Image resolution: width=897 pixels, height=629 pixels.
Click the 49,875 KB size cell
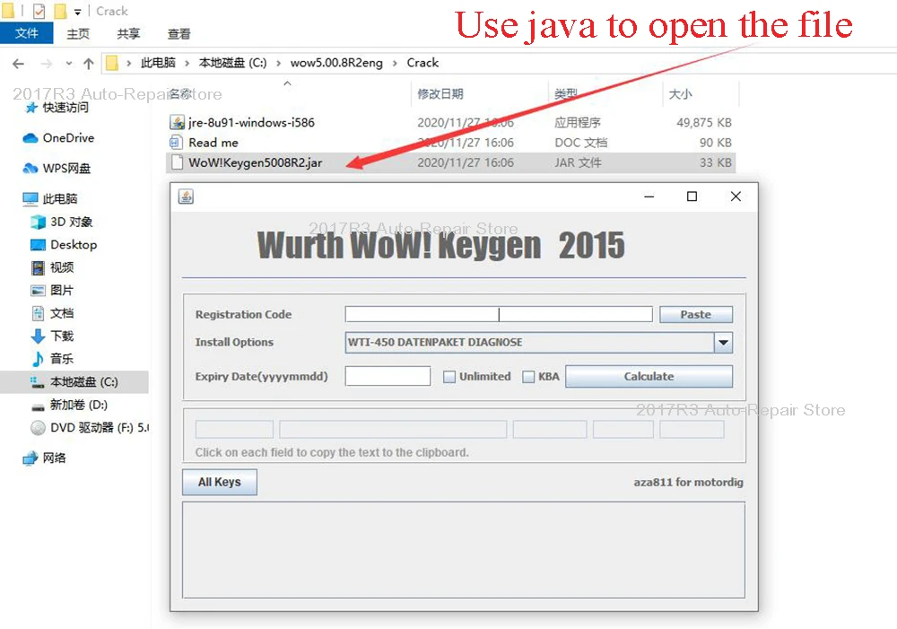point(704,123)
